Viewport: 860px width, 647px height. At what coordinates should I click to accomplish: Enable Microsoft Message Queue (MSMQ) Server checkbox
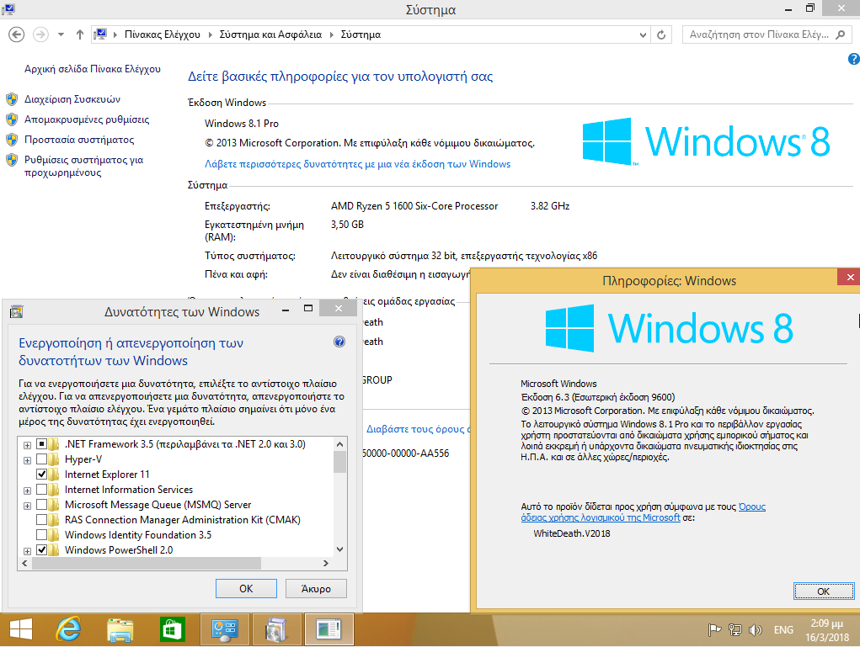[x=41, y=505]
